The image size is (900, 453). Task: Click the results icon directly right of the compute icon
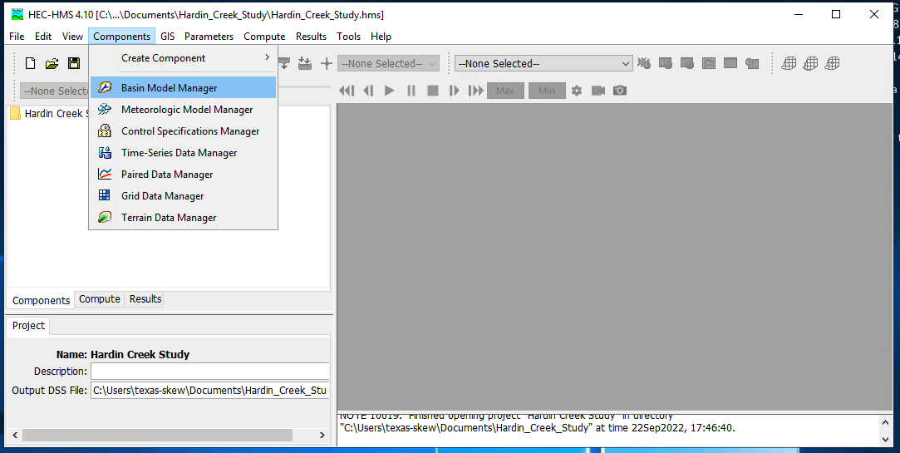666,64
